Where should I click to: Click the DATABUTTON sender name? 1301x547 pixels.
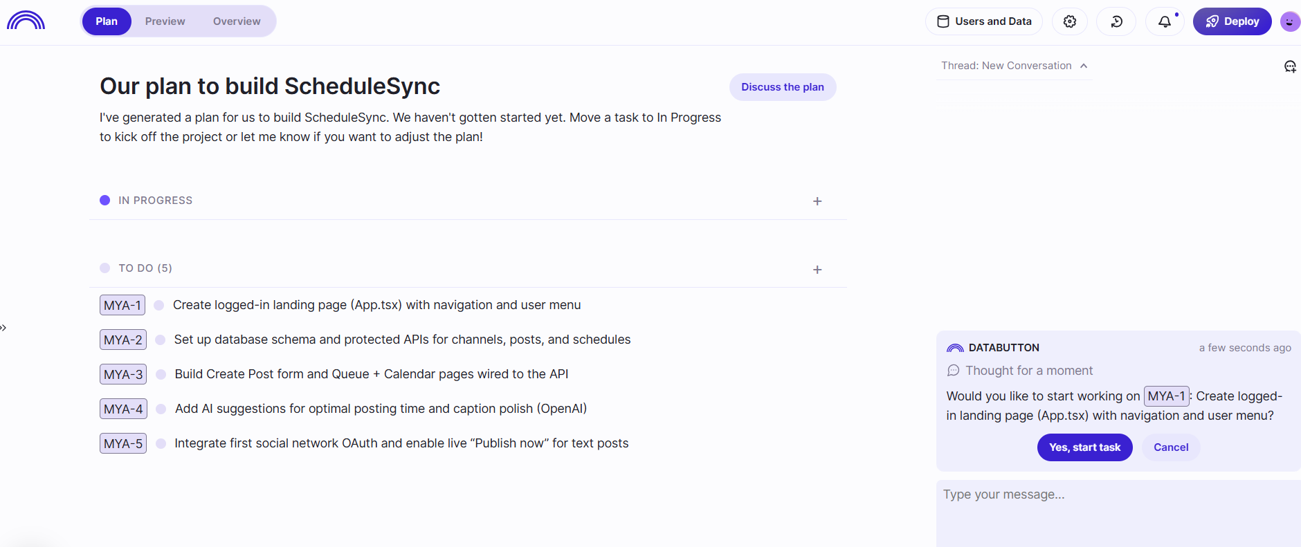pyautogui.click(x=1004, y=348)
